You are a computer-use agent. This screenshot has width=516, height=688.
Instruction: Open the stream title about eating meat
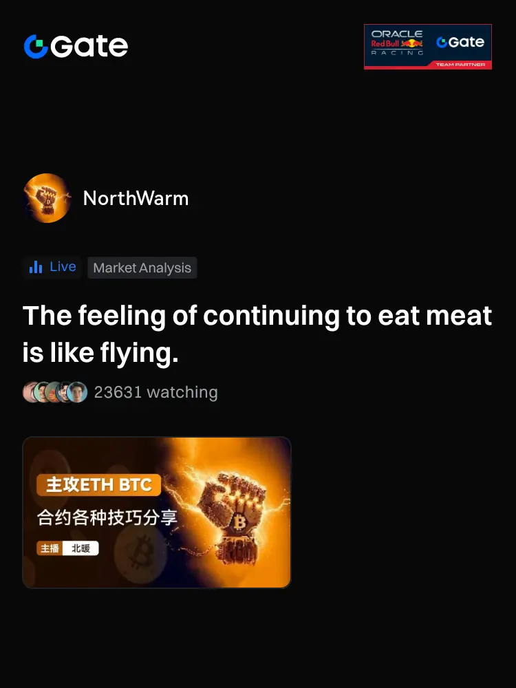click(257, 334)
